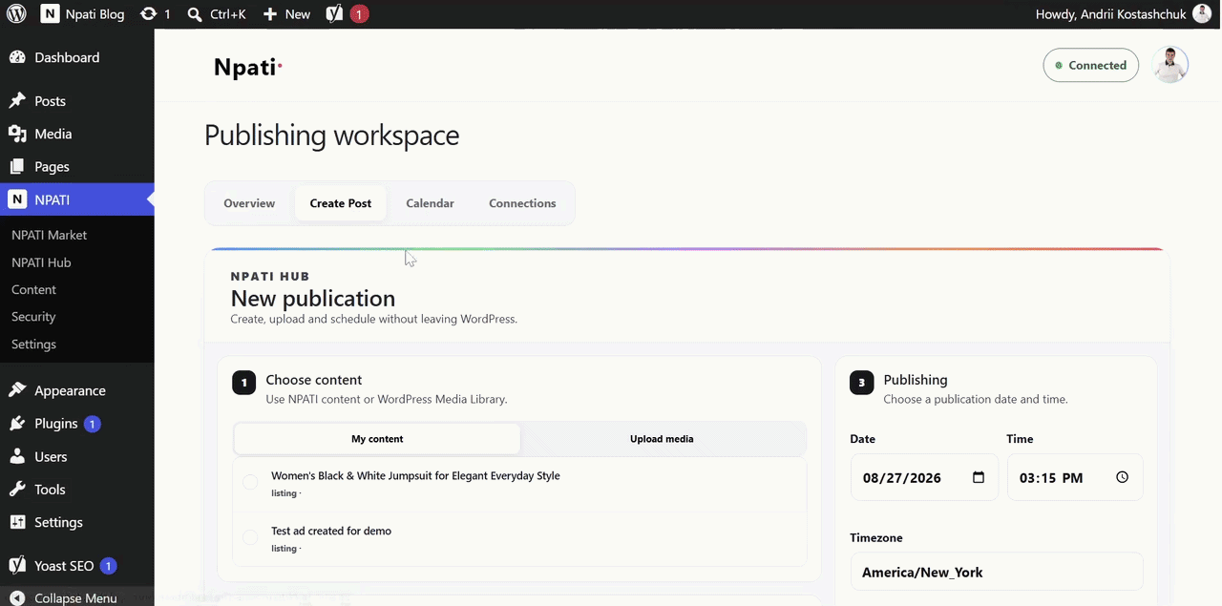The width and height of the screenshot is (1222, 606).
Task: Open the WordPress logo menu
Action: coord(16,14)
